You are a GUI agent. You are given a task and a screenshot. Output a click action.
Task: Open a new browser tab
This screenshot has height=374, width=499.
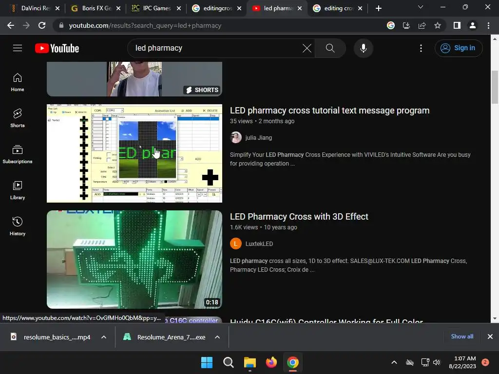click(x=378, y=9)
